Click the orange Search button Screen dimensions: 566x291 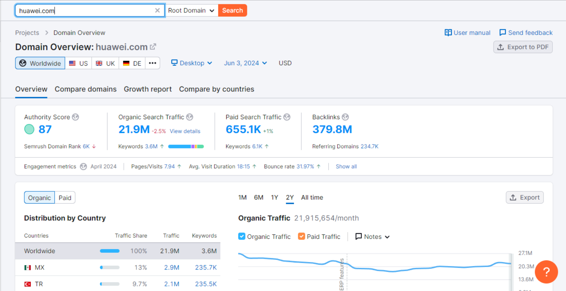[x=232, y=10]
